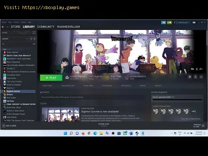Go forward with the right arrow button
Viewport: 208px width, 156px height.
pyautogui.click(x=7, y=27)
